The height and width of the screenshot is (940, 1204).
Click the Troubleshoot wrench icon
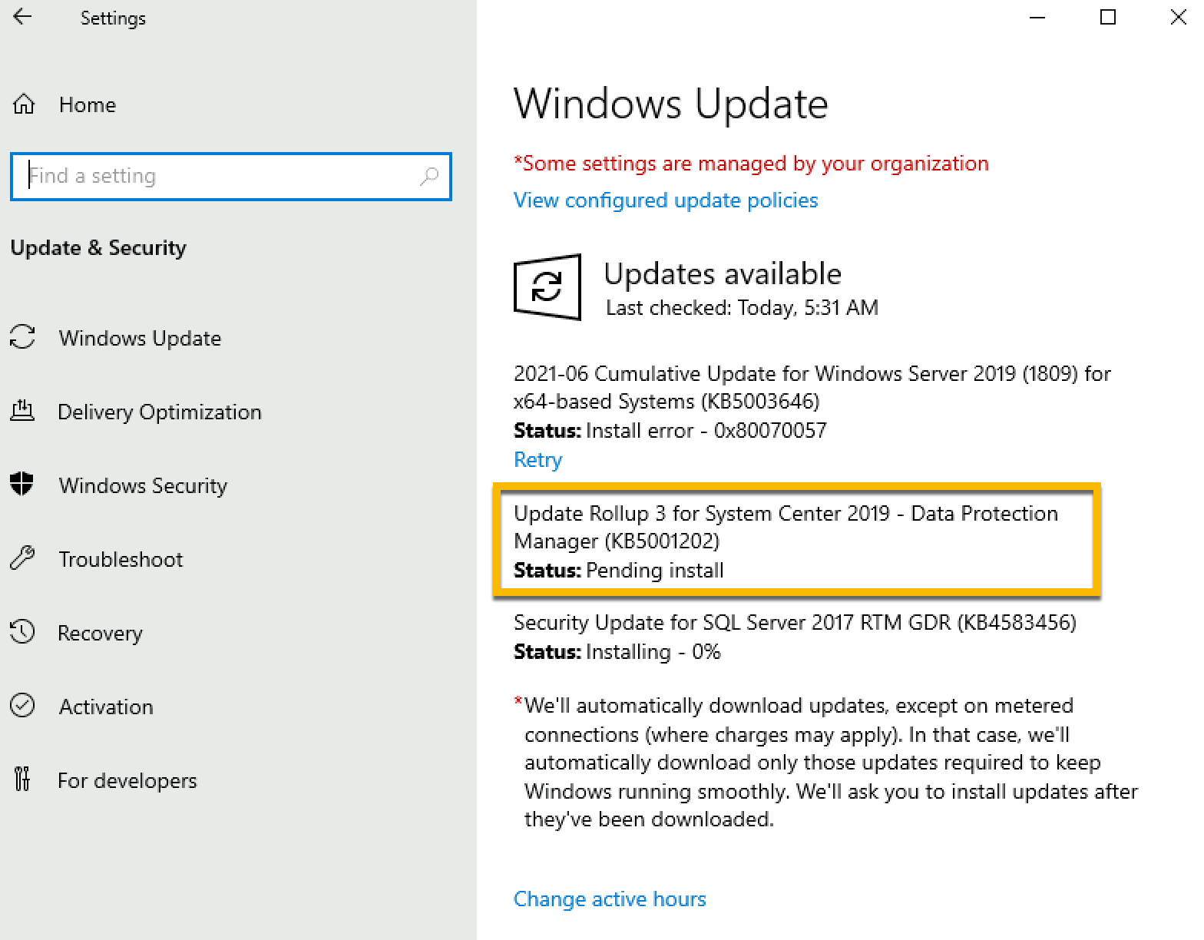pos(22,558)
